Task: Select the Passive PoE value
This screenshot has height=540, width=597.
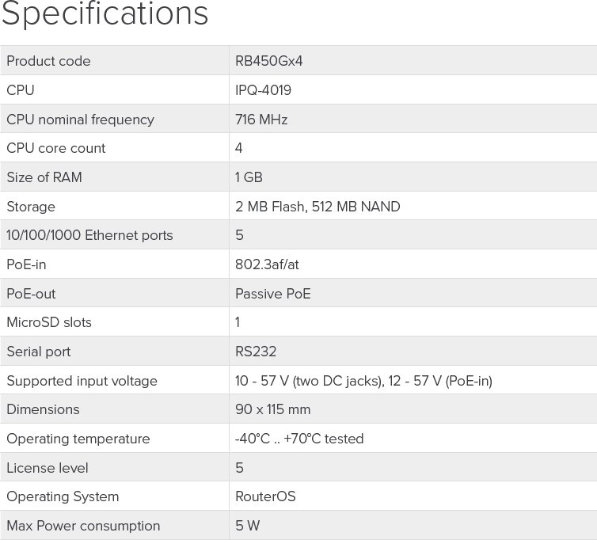Action: 273,294
